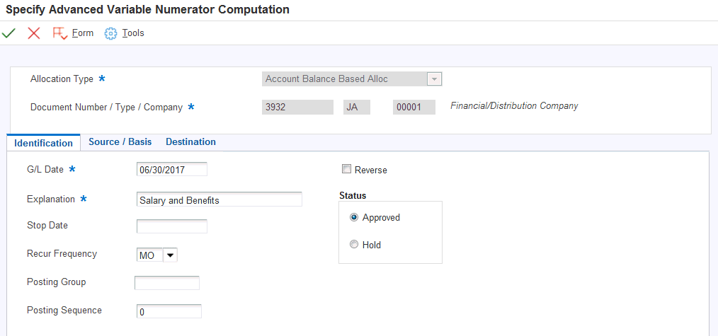The height and width of the screenshot is (336, 718).
Task: Click the G/L Date field
Action: click(171, 169)
